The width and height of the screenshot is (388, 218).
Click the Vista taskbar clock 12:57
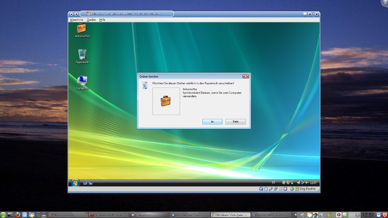(x=313, y=183)
